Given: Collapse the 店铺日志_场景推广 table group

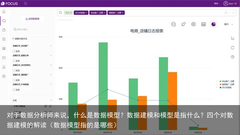Looking at the screenshot, I should tap(51, 46).
